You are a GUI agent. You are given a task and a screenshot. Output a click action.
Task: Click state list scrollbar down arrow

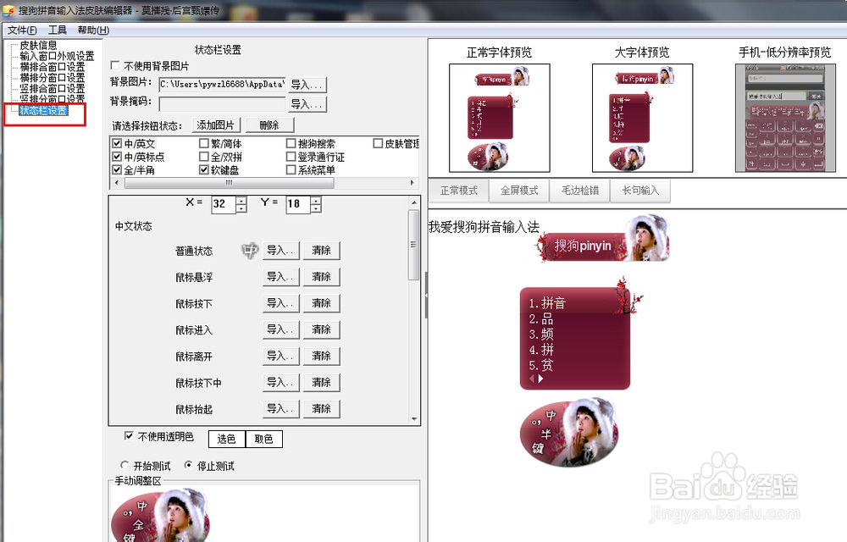coord(414,419)
